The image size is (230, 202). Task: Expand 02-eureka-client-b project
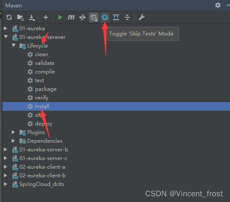[x=6, y=175]
